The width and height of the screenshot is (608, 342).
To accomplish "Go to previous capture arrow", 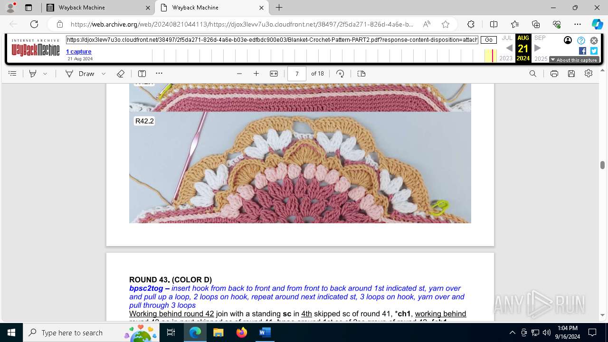I will tap(509, 48).
